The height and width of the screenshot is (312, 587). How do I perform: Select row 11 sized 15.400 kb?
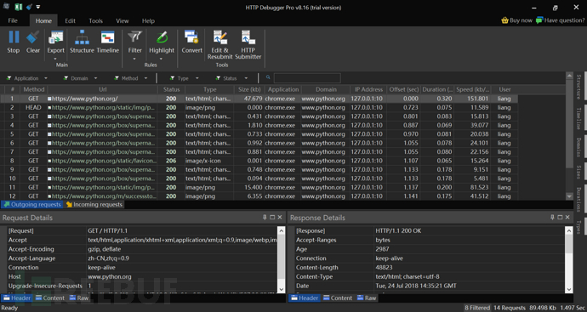click(259, 187)
